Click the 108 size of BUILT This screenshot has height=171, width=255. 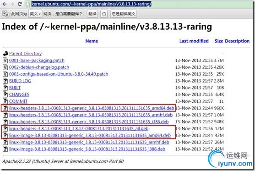(x=220, y=88)
